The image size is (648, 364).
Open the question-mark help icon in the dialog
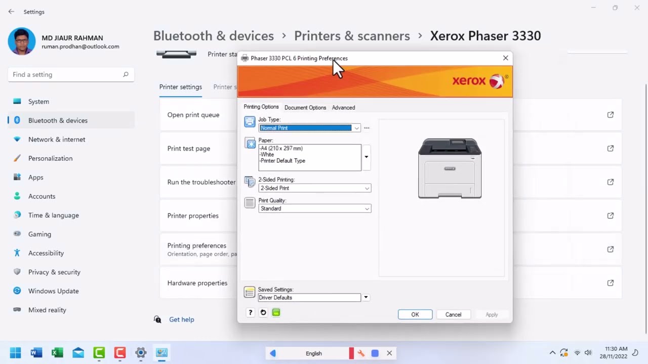click(250, 312)
